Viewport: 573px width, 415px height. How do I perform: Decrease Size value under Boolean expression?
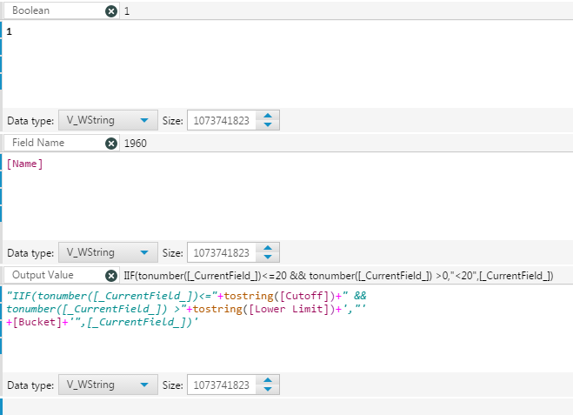[268, 124]
